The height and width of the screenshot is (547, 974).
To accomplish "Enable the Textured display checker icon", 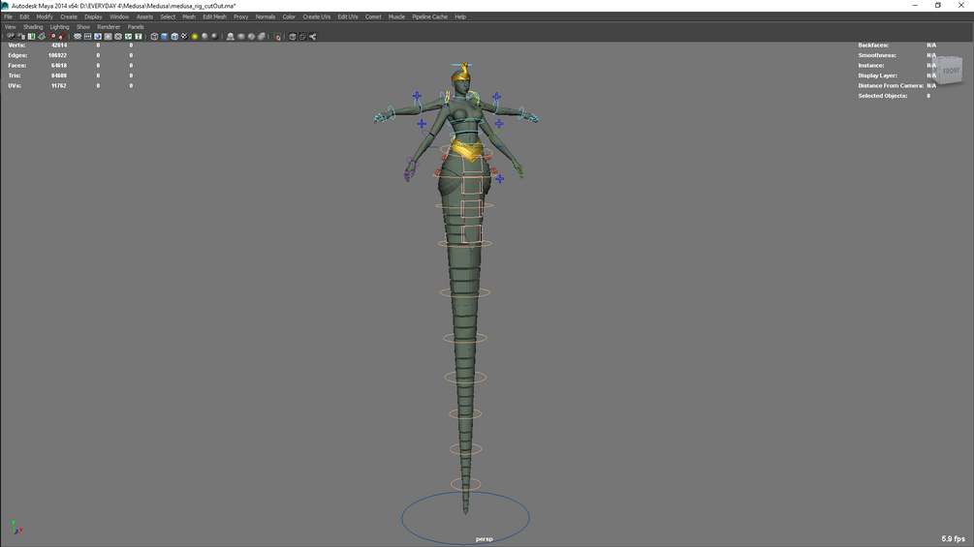I will tap(184, 37).
